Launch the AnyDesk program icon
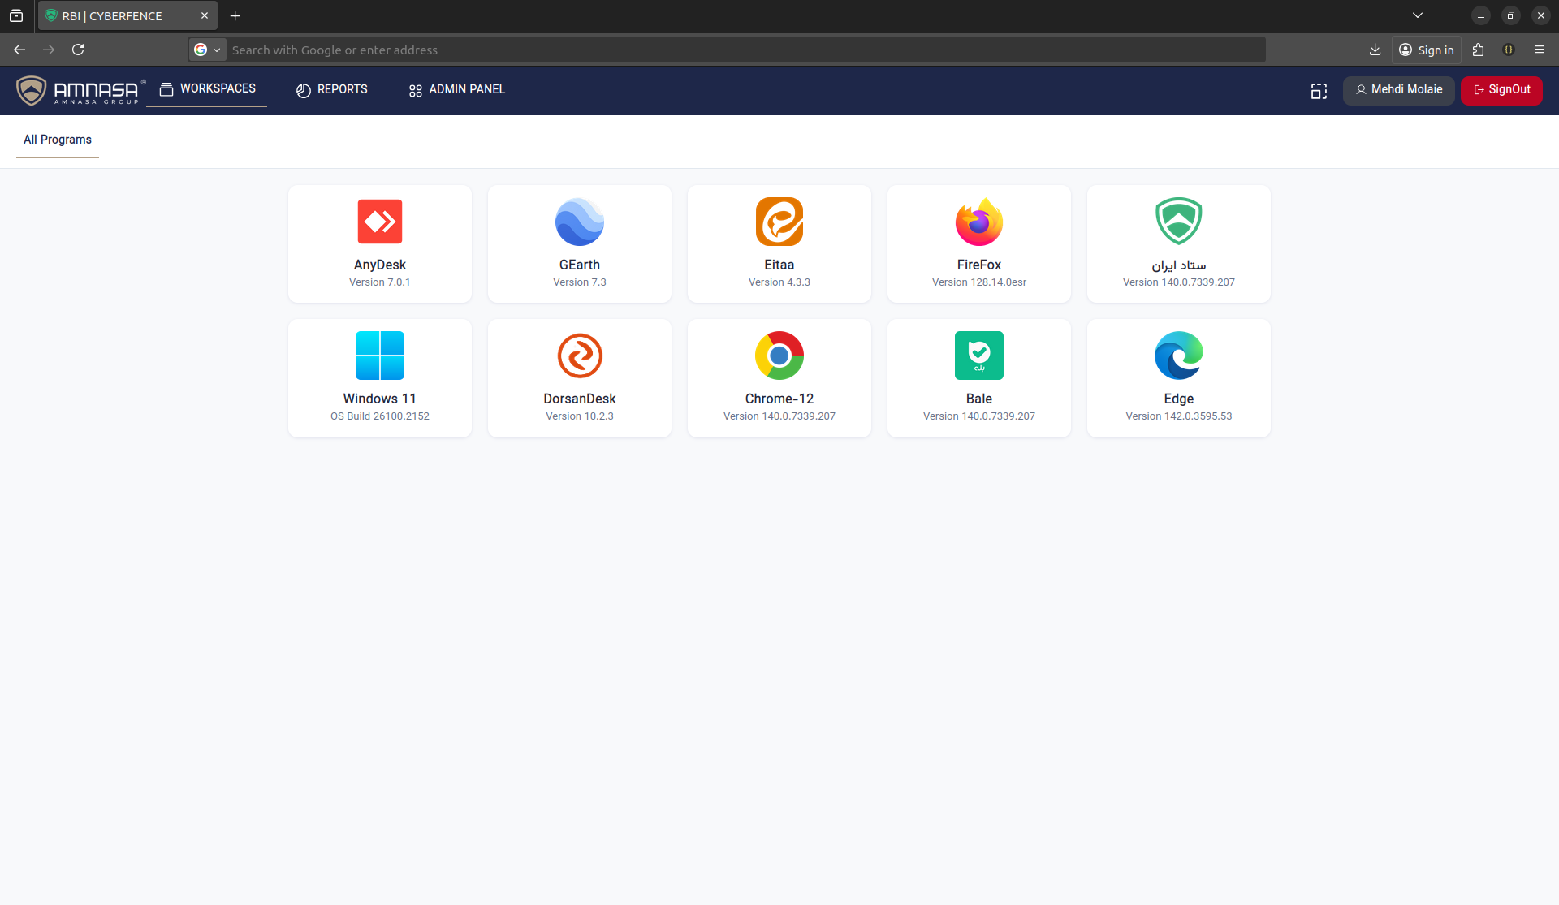Image resolution: width=1559 pixels, height=905 pixels. click(x=380, y=222)
